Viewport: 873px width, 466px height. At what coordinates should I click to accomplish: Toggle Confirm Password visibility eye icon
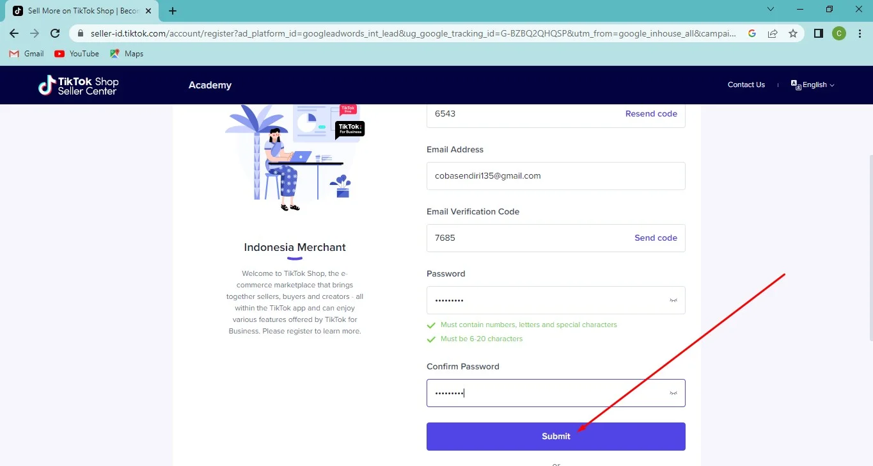pyautogui.click(x=673, y=393)
